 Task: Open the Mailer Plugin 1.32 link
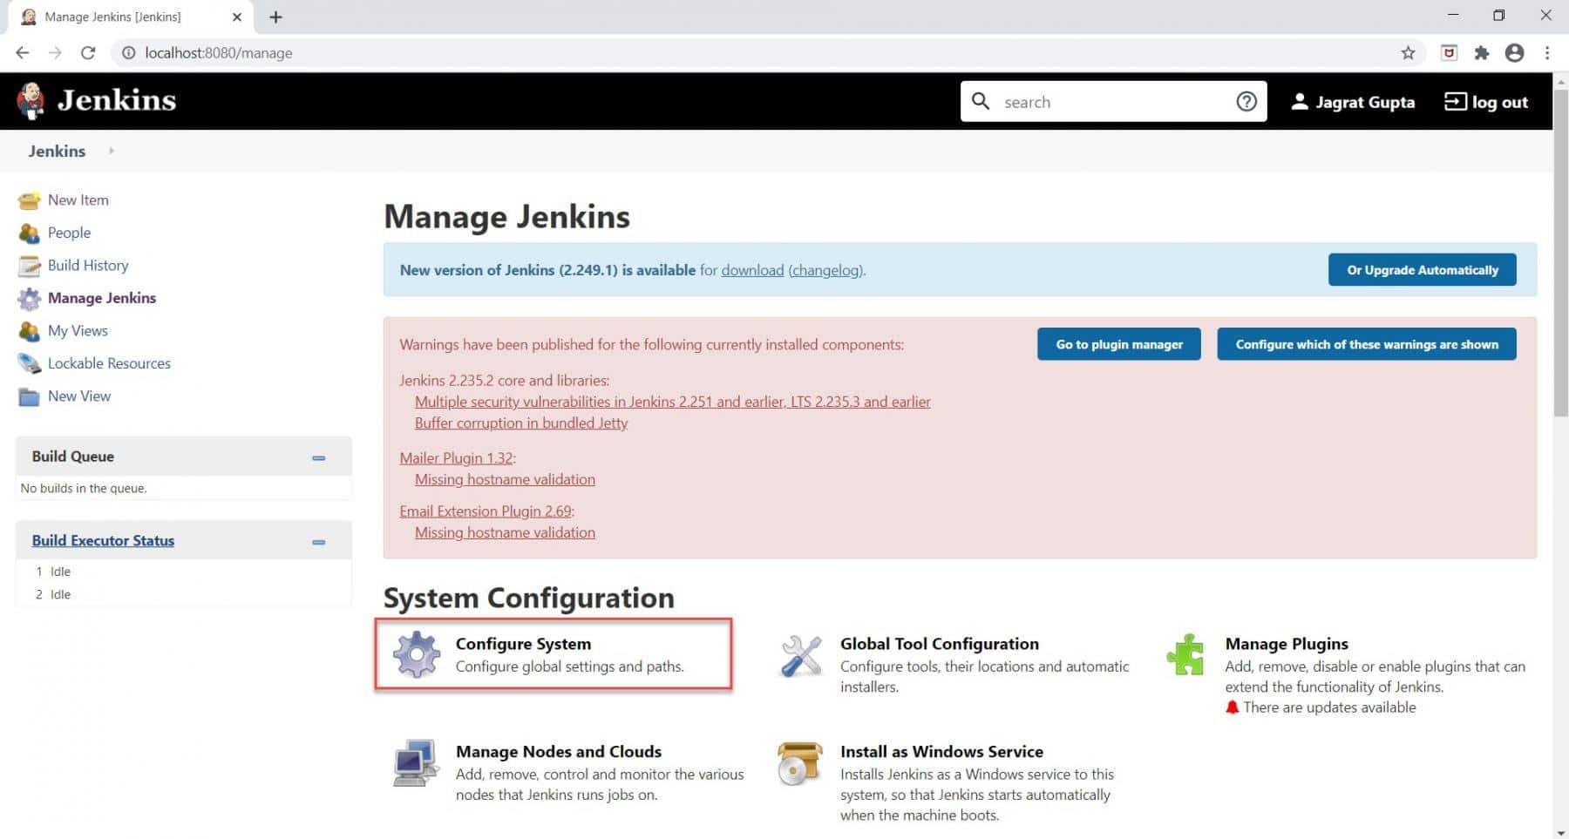click(x=456, y=458)
